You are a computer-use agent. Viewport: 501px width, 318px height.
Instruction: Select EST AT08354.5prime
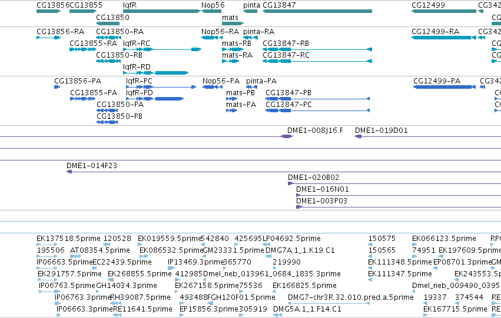point(76,256)
